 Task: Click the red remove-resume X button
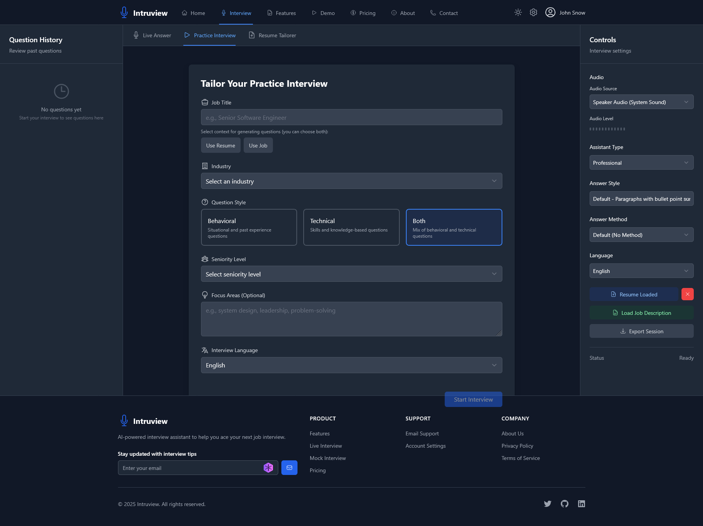688,294
